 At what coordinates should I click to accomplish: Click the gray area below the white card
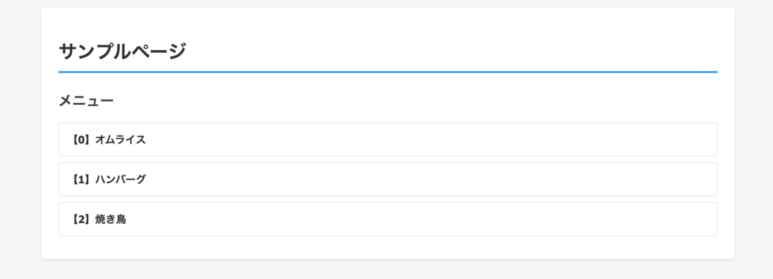pos(387,270)
